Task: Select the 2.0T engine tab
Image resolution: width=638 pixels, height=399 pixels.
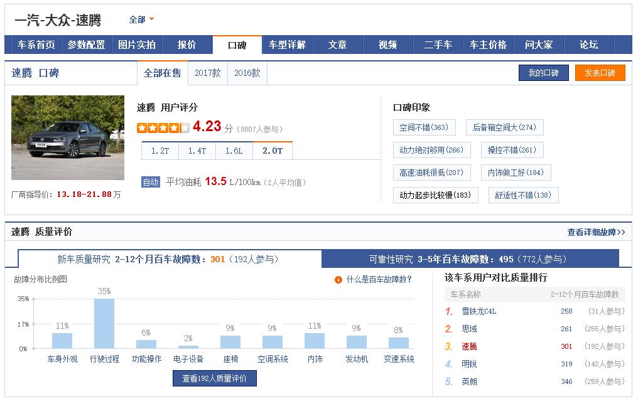Action: pos(271,151)
